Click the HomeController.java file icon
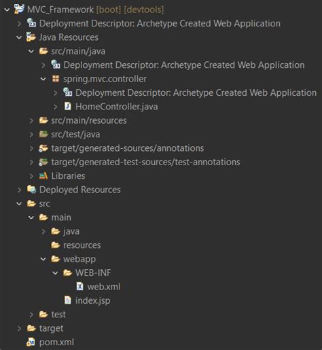Image resolution: width=322 pixels, height=350 pixels. coord(68,106)
